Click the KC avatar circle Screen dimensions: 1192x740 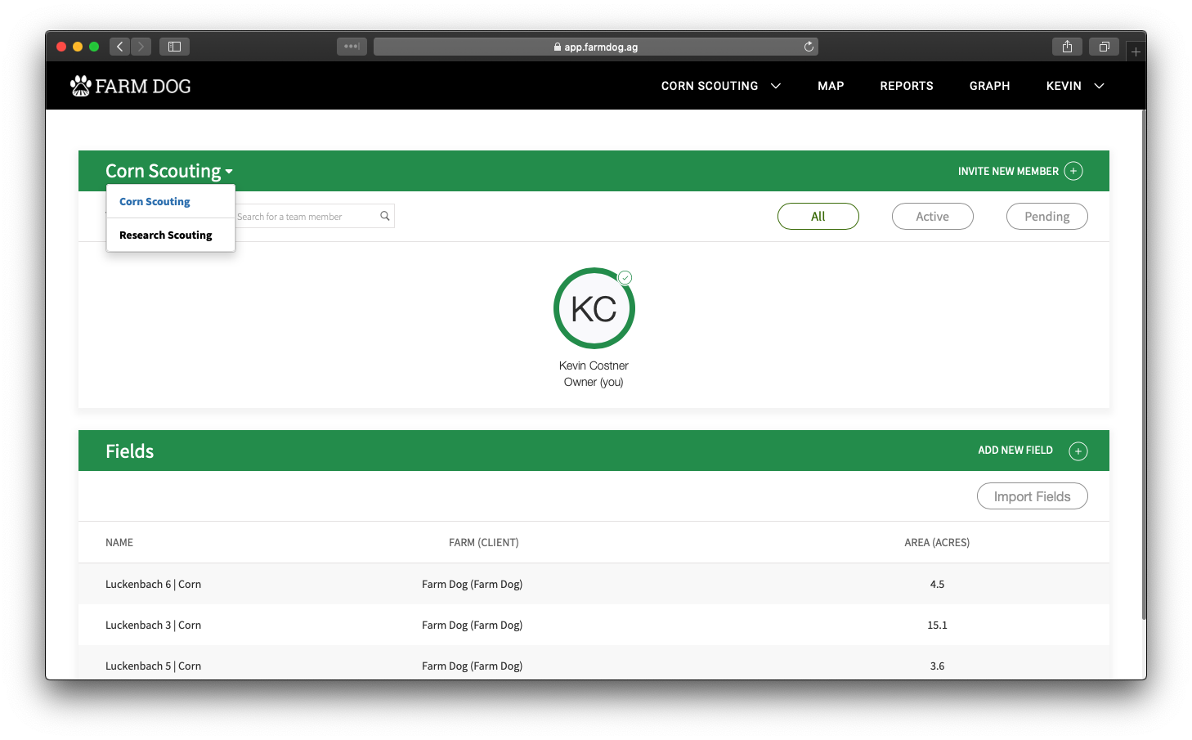tap(594, 308)
